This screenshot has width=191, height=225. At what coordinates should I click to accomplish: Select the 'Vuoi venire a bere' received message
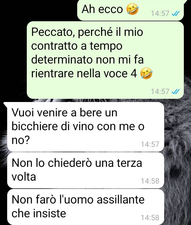point(85,127)
